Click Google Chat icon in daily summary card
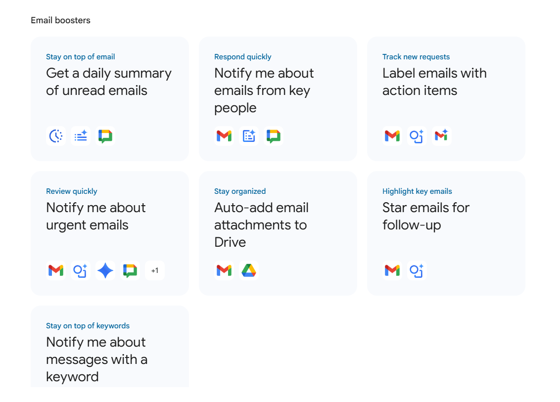 tap(105, 136)
